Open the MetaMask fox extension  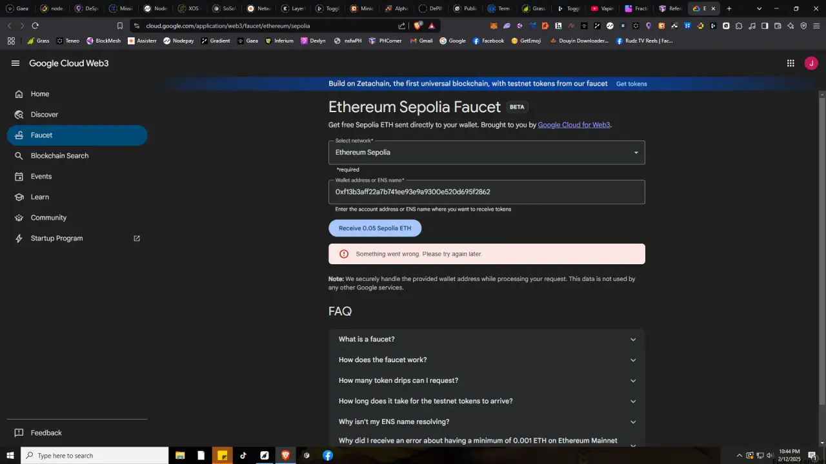[x=494, y=26]
